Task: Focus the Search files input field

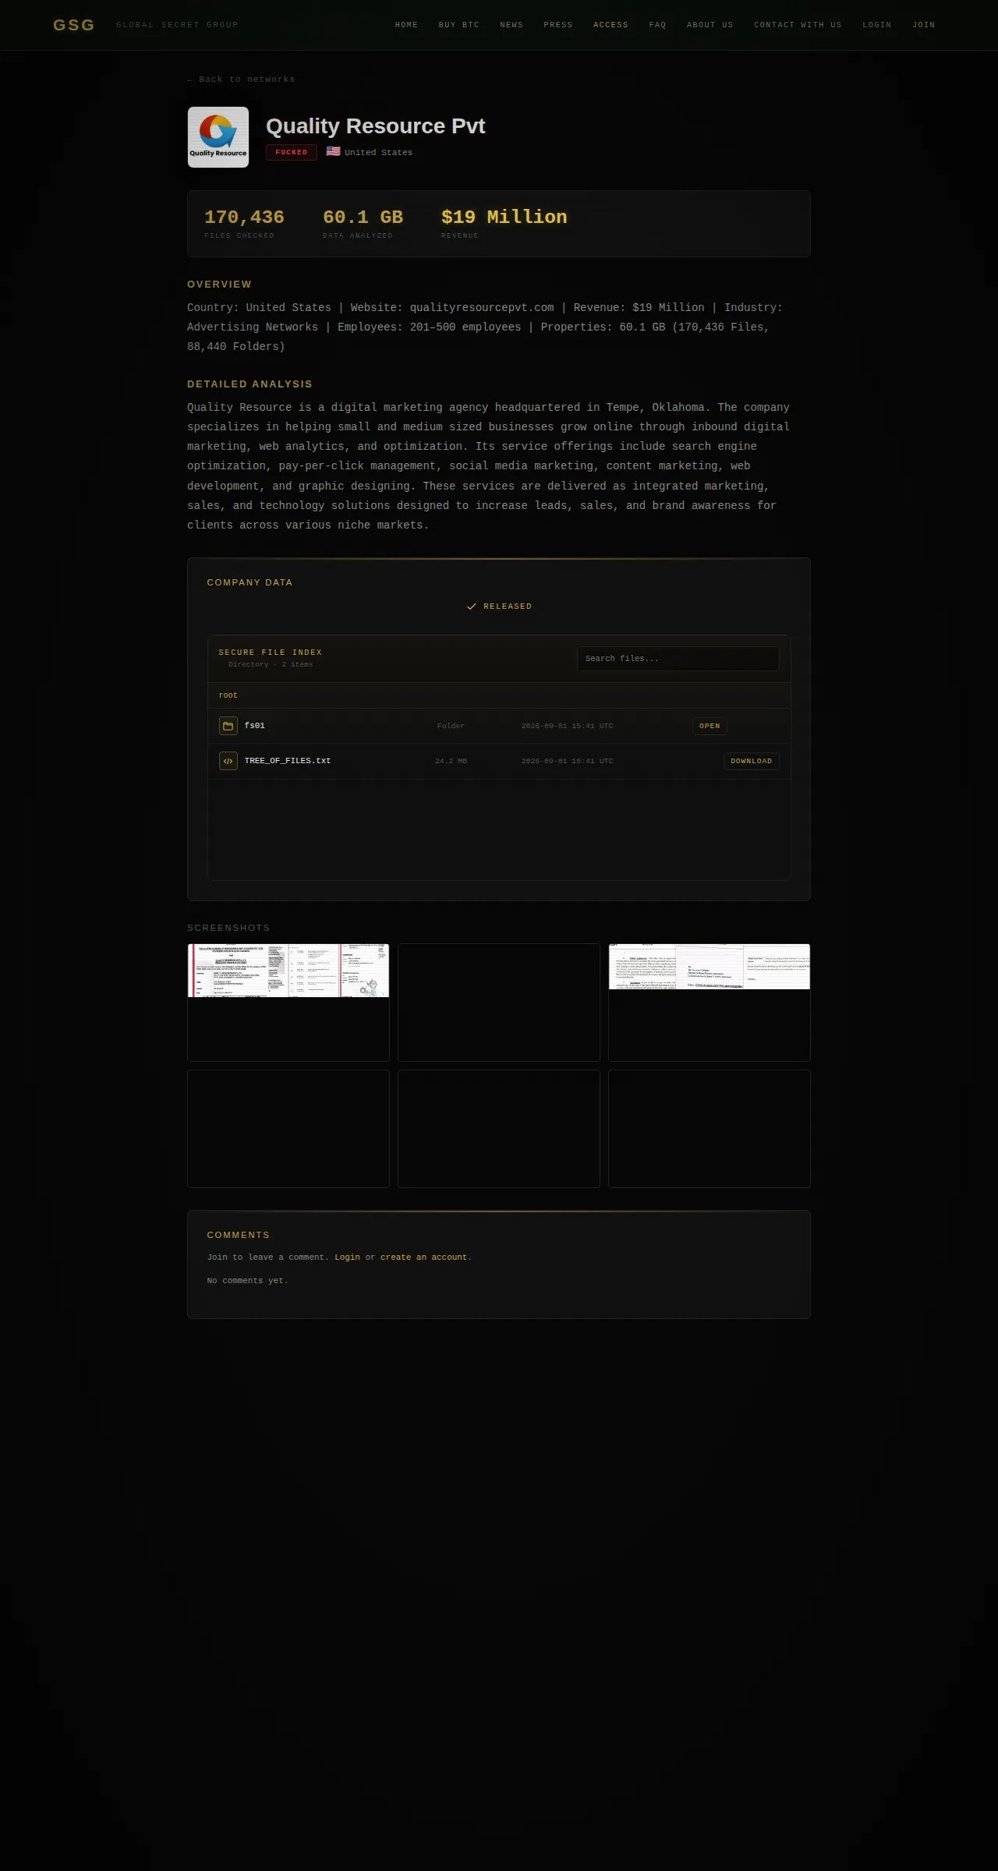Action: click(678, 659)
